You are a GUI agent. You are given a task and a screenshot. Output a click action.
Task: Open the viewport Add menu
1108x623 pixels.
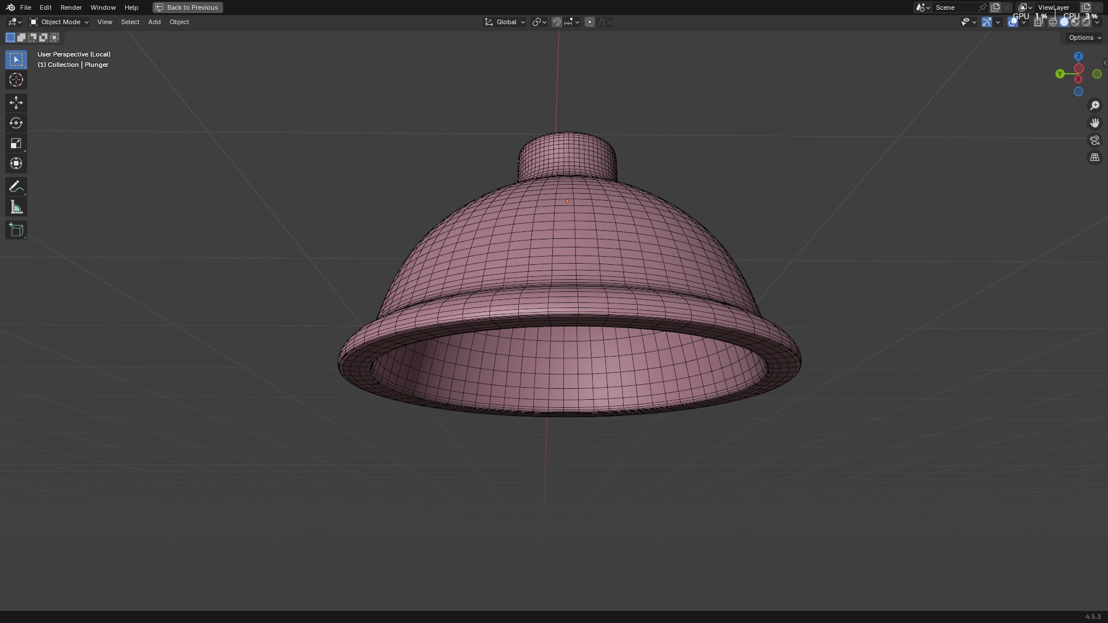pyautogui.click(x=154, y=22)
